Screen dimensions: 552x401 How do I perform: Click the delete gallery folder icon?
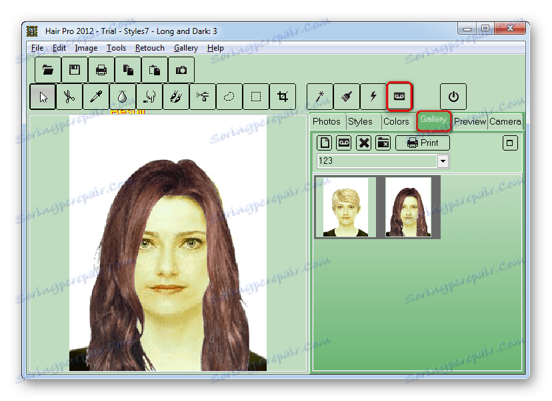383,143
